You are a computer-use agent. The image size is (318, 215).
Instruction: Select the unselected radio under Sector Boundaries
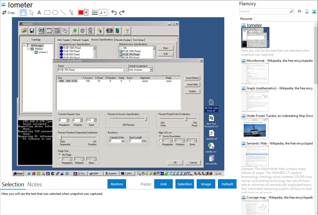point(160,141)
